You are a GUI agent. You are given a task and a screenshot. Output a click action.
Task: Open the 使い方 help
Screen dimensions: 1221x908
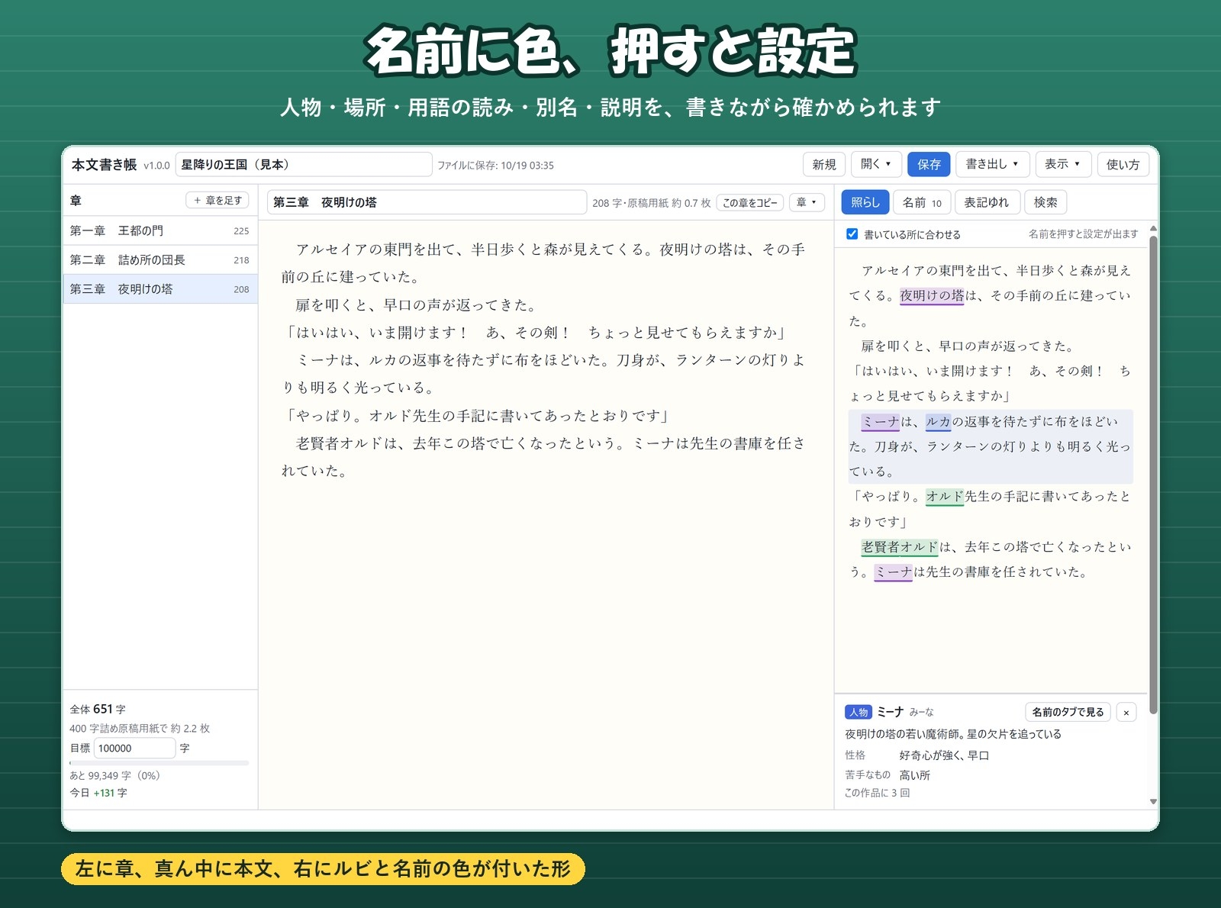pyautogui.click(x=1123, y=164)
